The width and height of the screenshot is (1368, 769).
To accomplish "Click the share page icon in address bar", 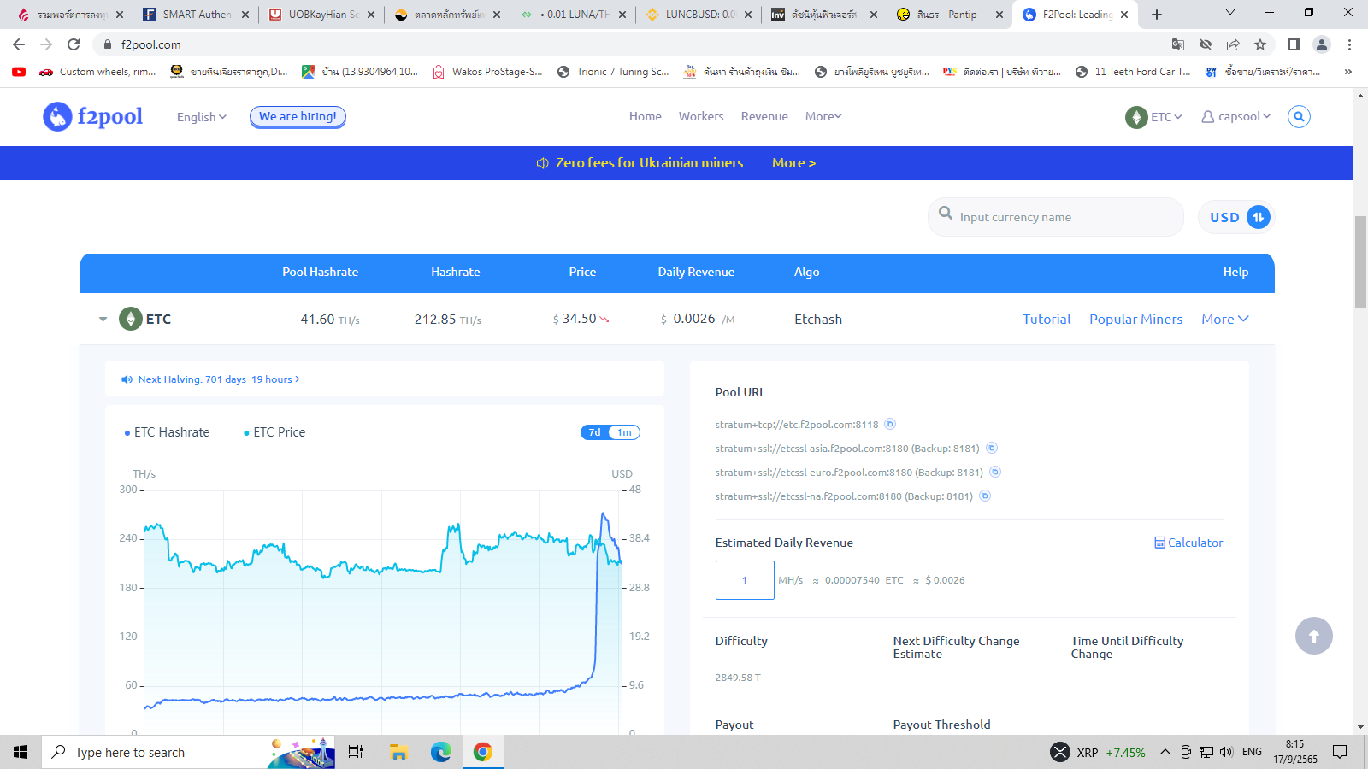I will pos(1233,44).
